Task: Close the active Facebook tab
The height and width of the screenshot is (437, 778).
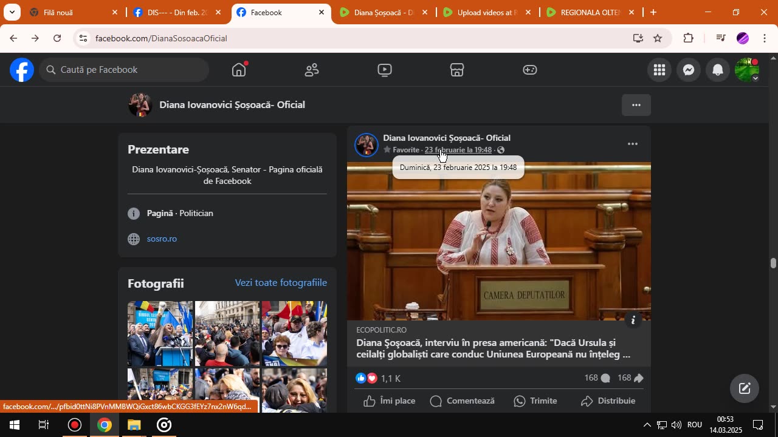Action: tap(322, 12)
